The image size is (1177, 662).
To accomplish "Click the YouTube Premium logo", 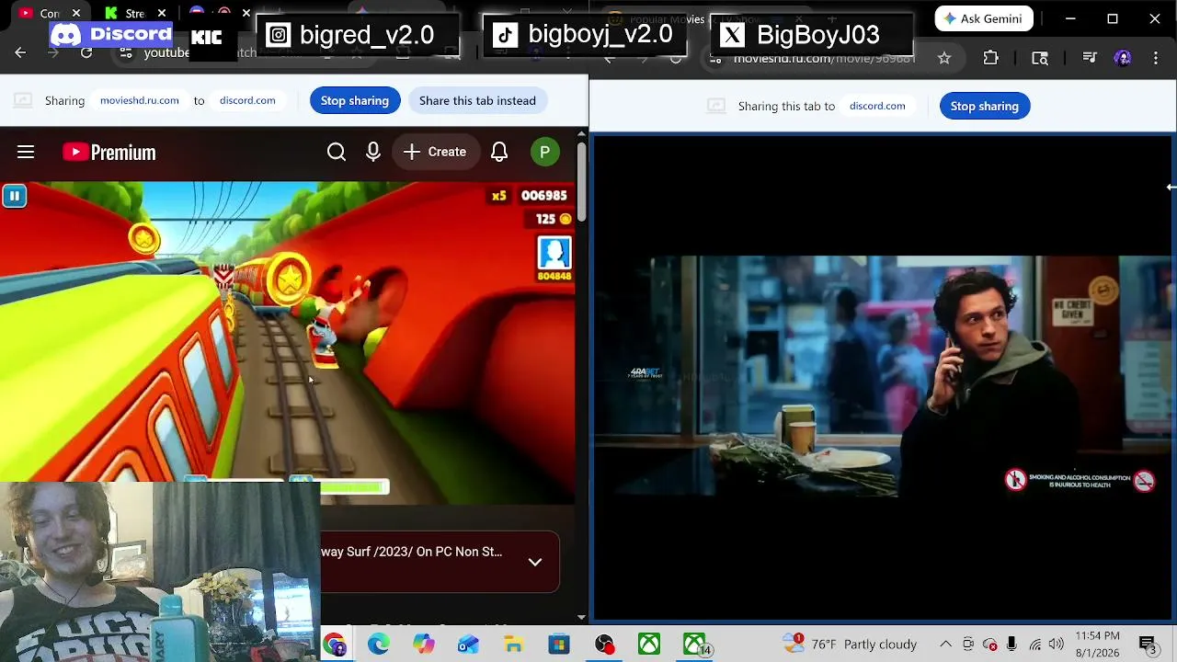I will 109,152.
